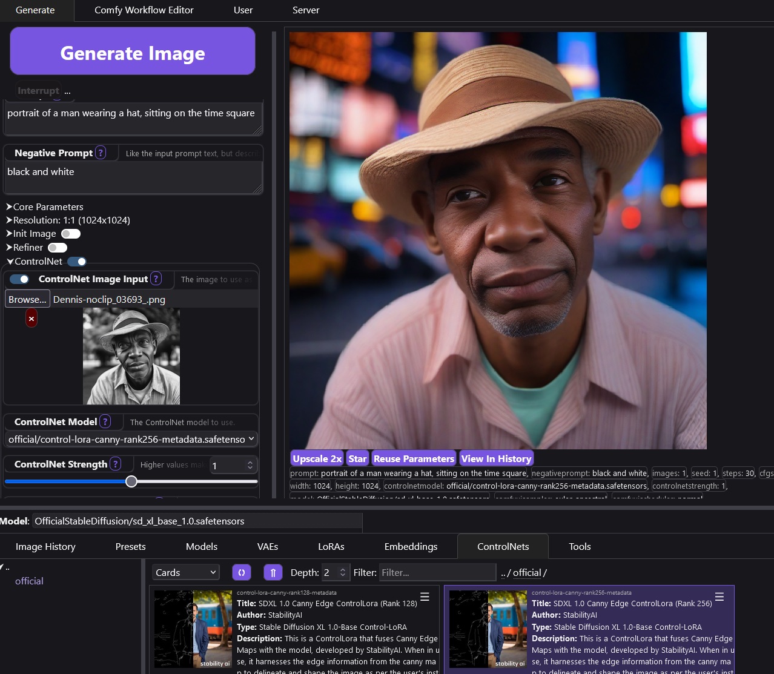Click the Negative Prompt help question mark icon
Viewport: 774px width, 674px height.
(101, 153)
